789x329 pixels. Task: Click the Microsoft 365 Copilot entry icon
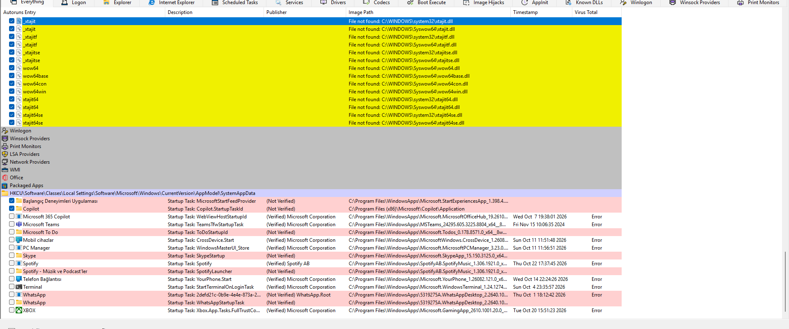tap(19, 217)
